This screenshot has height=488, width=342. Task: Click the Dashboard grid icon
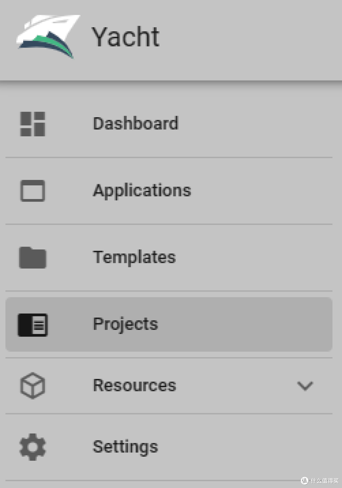coord(33,124)
